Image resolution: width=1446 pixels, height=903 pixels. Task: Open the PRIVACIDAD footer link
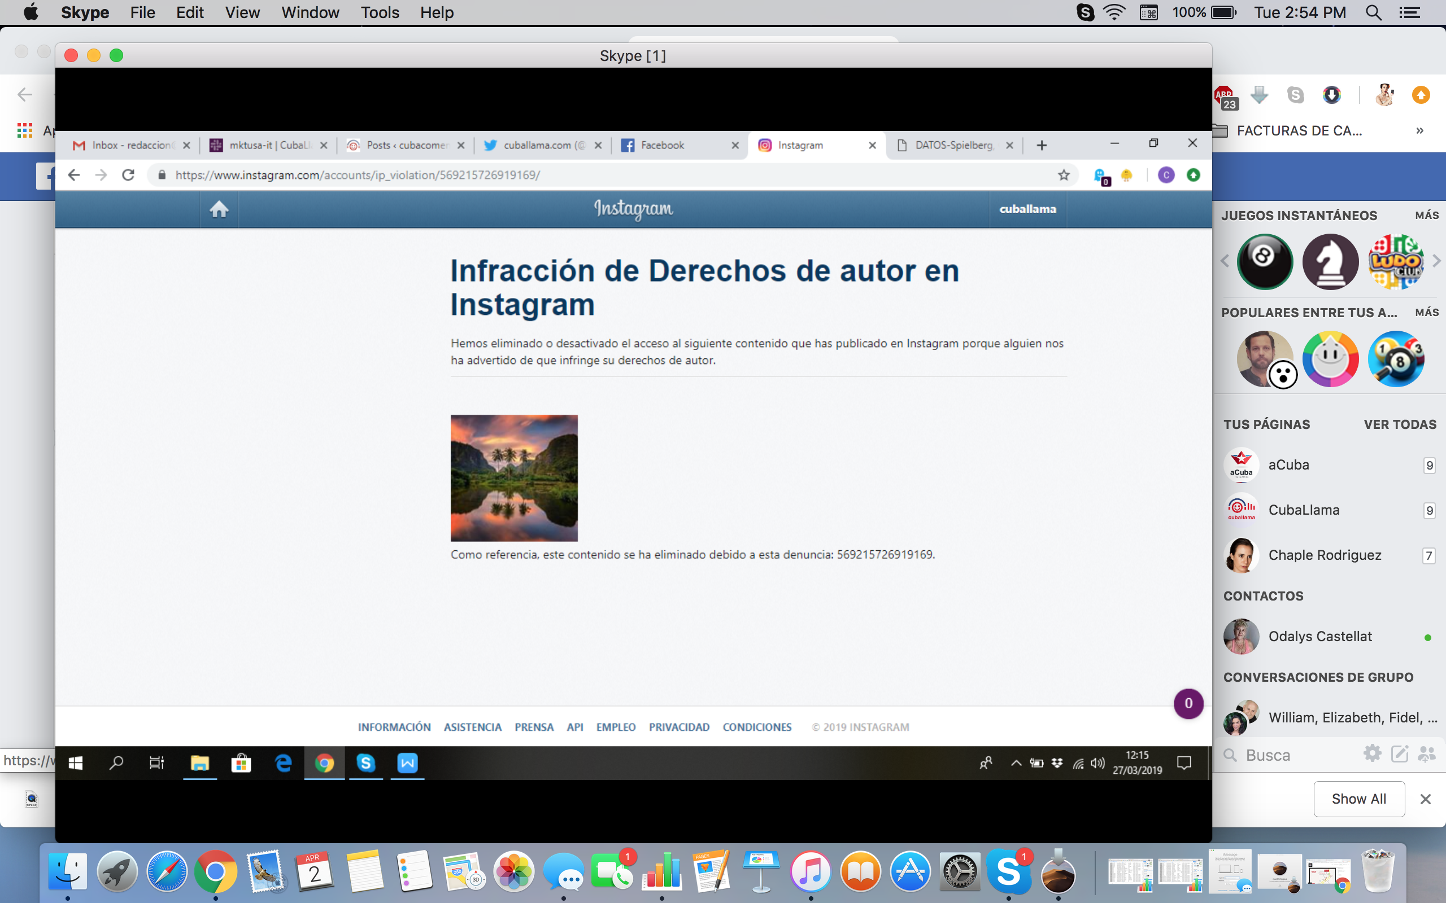[x=679, y=727]
